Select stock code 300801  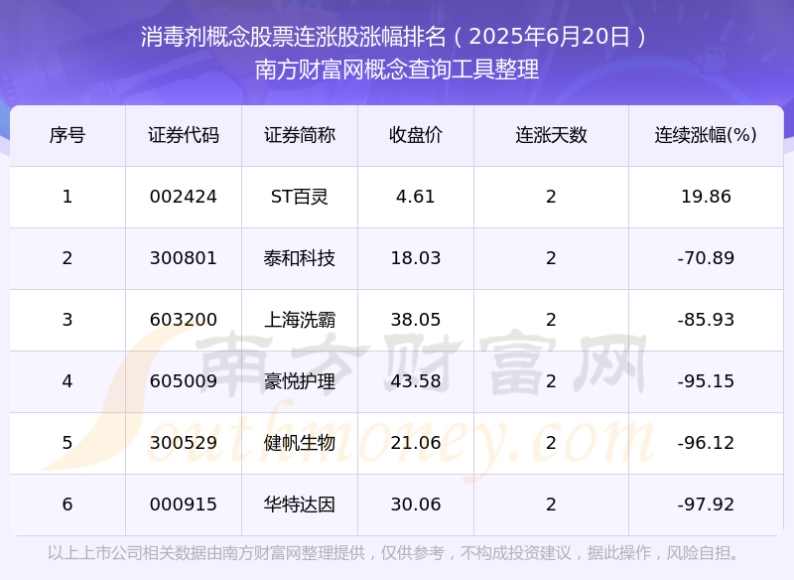(184, 258)
